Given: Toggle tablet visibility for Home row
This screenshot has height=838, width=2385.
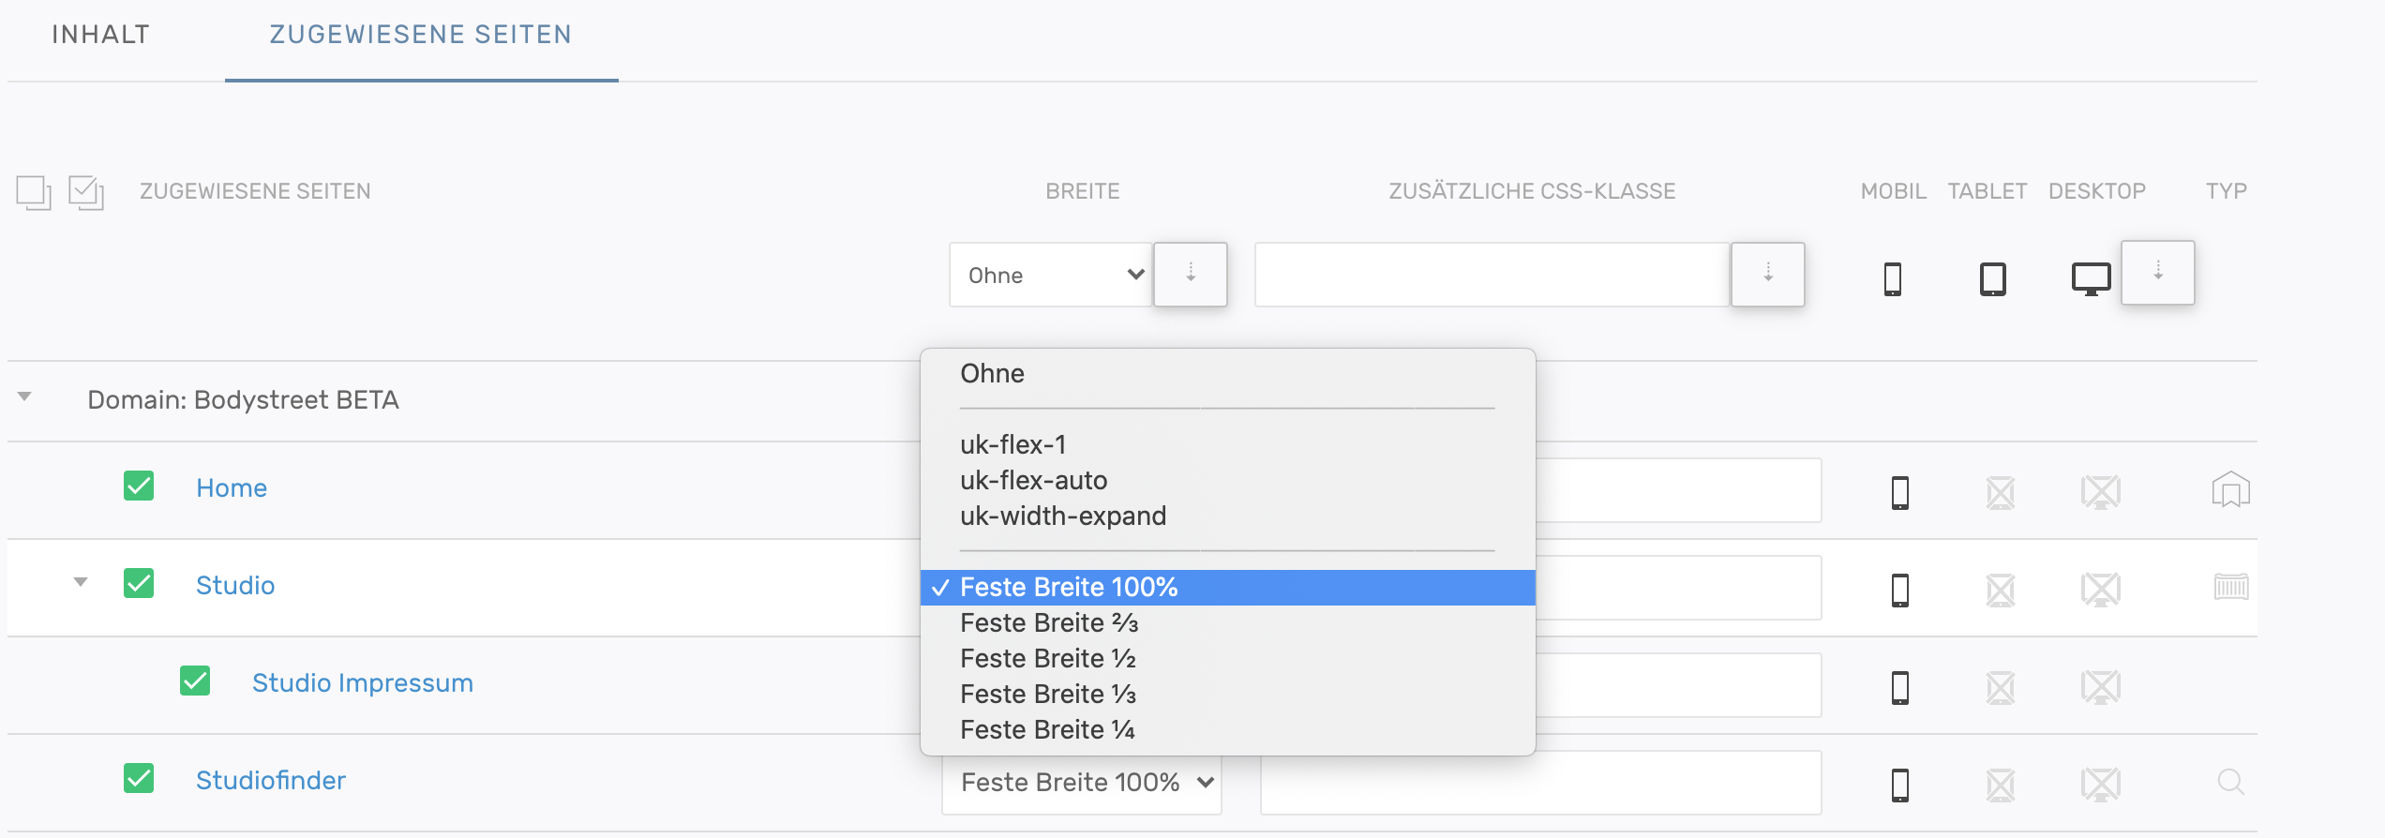Looking at the screenshot, I should [x=2000, y=492].
